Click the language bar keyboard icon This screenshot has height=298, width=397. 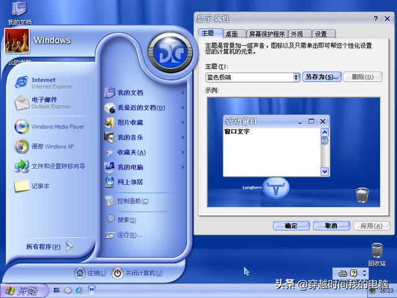(x=342, y=273)
